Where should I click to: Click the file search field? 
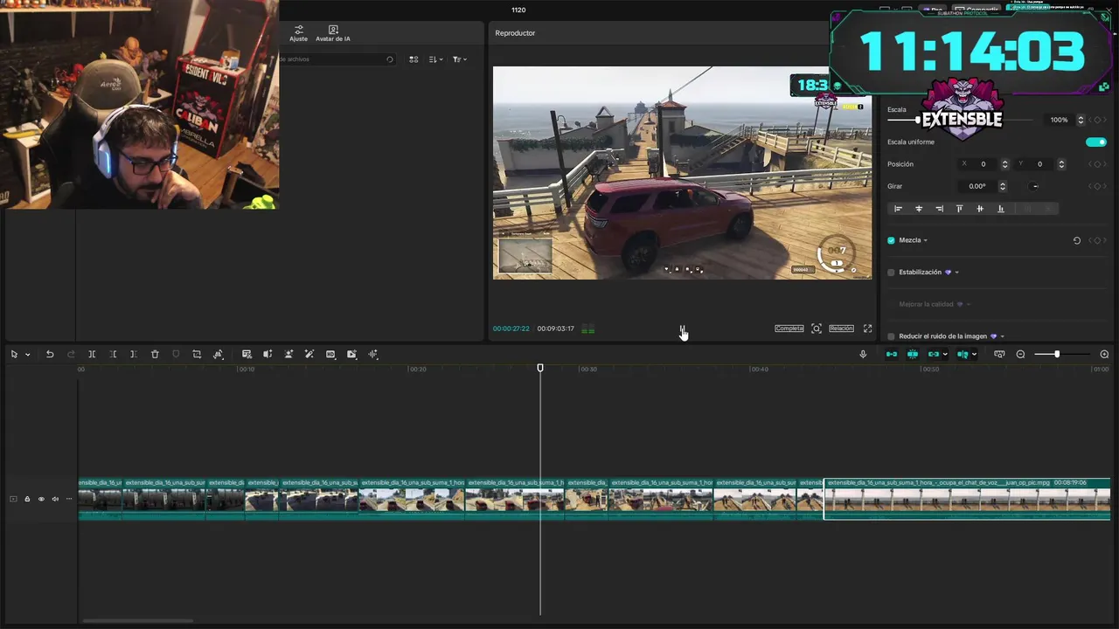point(337,59)
